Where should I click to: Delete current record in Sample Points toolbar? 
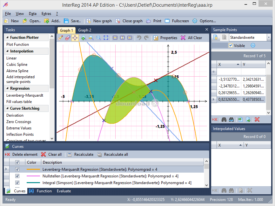click(x=215, y=120)
